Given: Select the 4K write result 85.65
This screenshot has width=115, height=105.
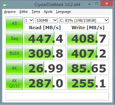Looking at the screenshot, I should (x=88, y=68).
